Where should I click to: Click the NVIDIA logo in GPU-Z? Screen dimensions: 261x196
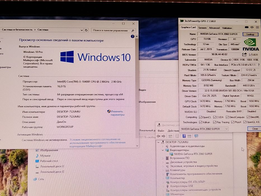251,45
